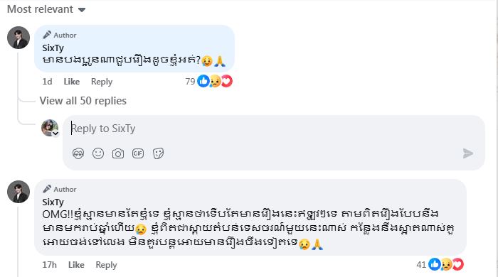Viewport: 498px width, 277px height.
Task: Open the 1d timestamp of first comment
Action: (47, 82)
